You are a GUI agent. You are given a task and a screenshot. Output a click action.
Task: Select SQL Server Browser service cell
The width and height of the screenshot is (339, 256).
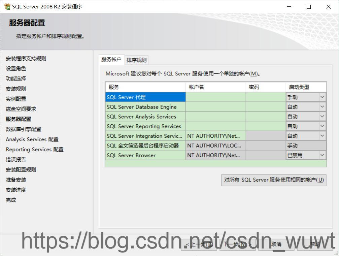(x=145, y=155)
